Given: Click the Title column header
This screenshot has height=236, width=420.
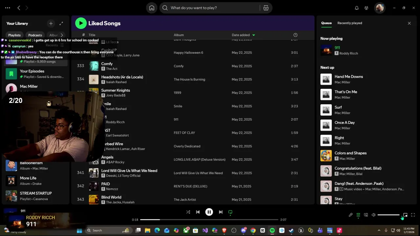Looking at the screenshot, I should pos(92,35).
